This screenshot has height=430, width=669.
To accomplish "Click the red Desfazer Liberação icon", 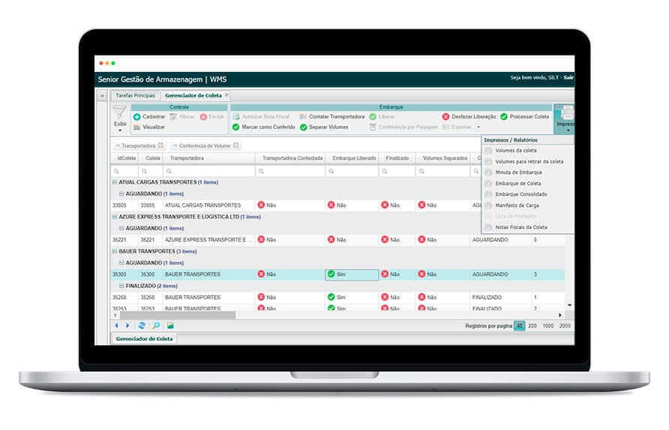I will click(445, 117).
